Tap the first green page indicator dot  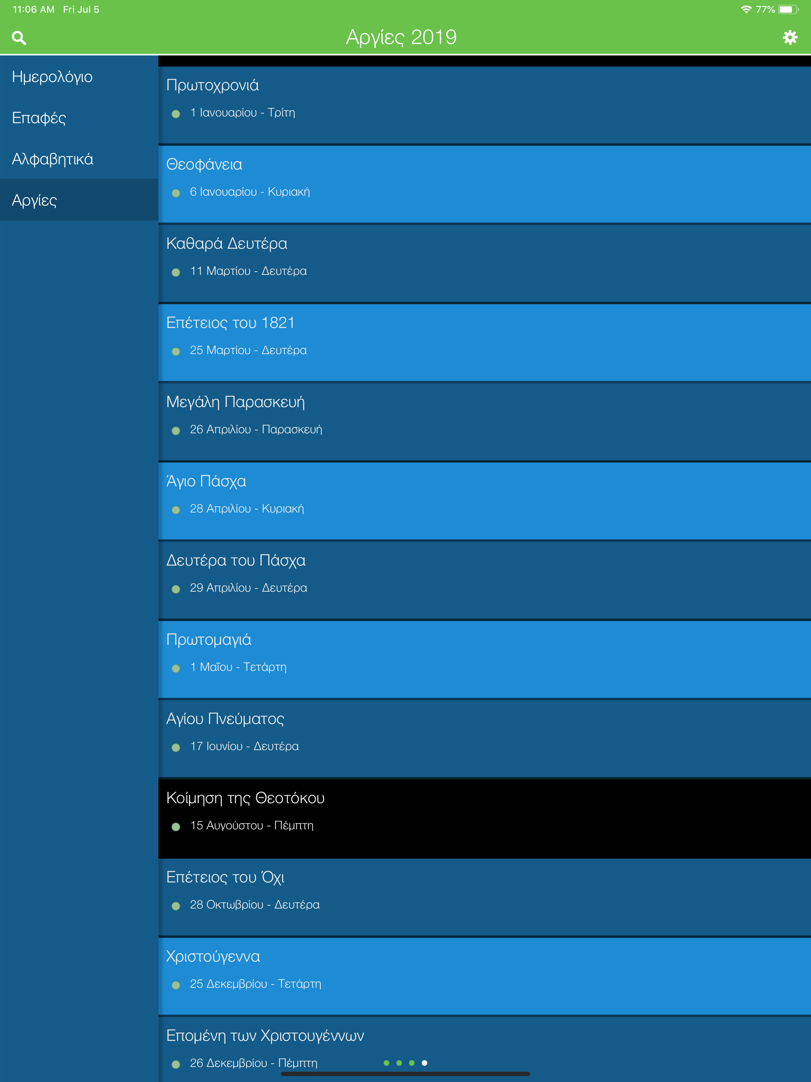pos(386,1063)
